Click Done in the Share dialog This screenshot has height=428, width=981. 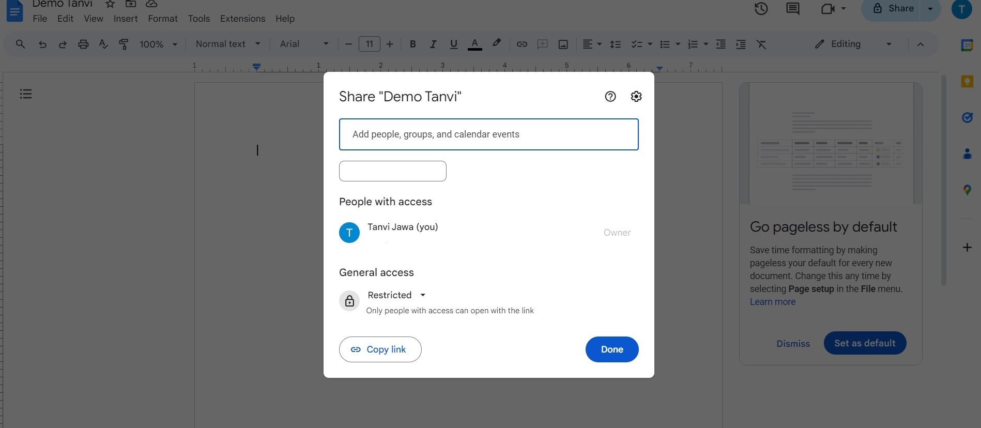pos(612,349)
